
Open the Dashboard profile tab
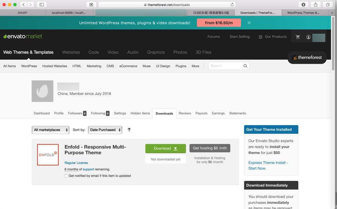[x=42, y=113]
